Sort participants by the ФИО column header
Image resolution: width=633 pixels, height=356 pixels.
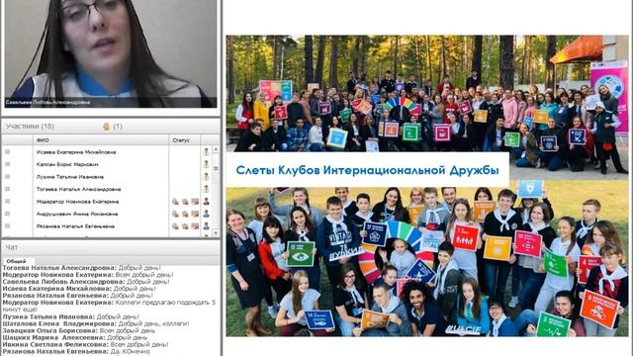[101, 140]
